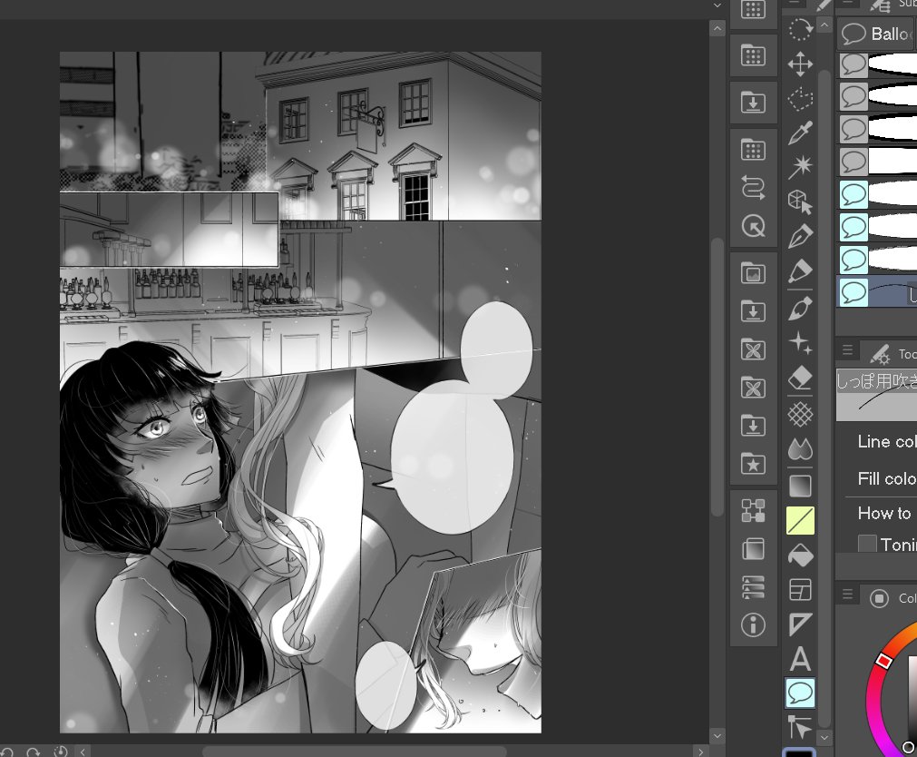Screen dimensions: 917x757
Task: Select the Frame border tool
Action: [x=800, y=590]
